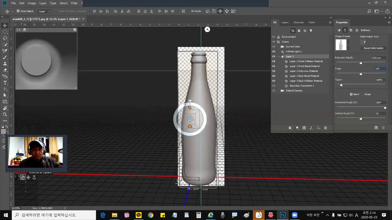Image resolution: width=392 pixels, height=220 pixels.
Task: Open the Cap properties icon tab
Action: [x=351, y=30]
